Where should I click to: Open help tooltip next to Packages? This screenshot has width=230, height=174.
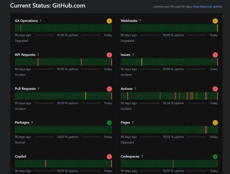tap(32, 122)
